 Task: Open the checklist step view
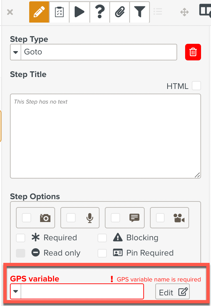tap(59, 12)
